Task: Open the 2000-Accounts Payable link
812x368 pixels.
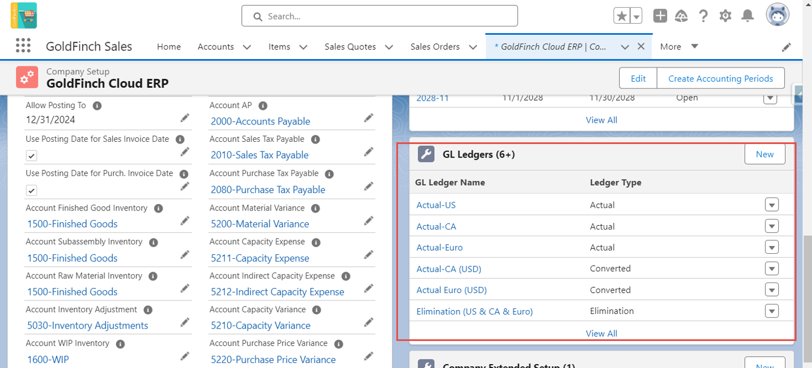Action: click(x=261, y=121)
